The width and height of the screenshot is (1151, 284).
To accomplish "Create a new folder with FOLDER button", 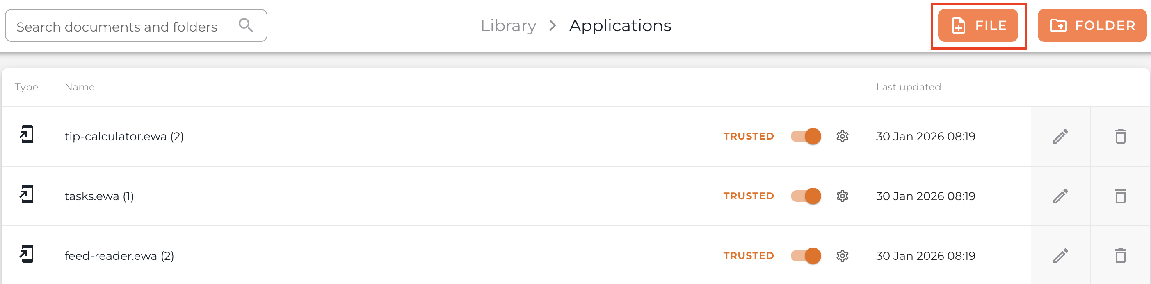I will [x=1092, y=25].
